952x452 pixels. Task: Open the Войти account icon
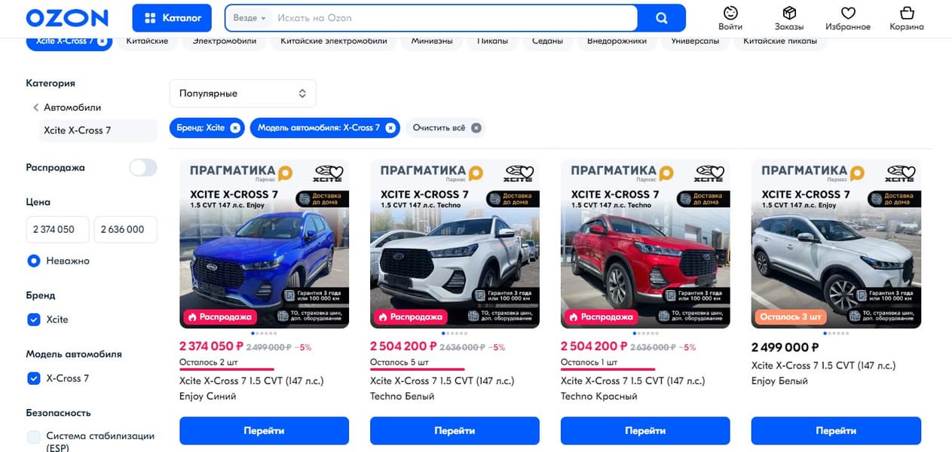[x=730, y=19]
